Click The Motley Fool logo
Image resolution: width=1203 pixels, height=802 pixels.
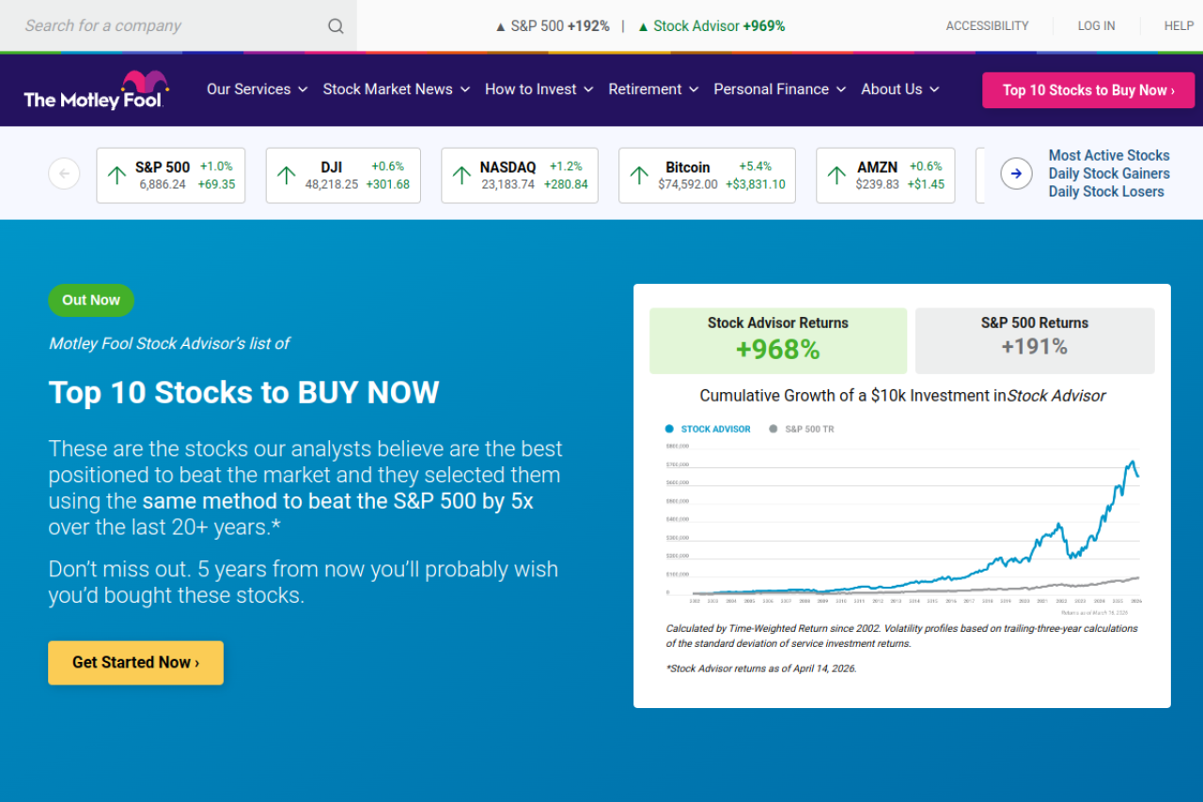pos(95,90)
